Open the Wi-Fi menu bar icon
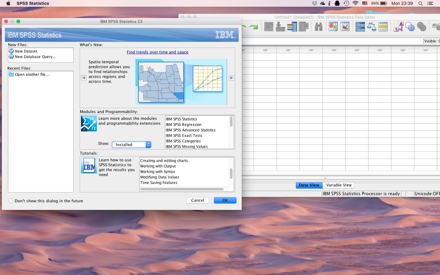Screen dimensions: 440x275 (x=355, y=3)
